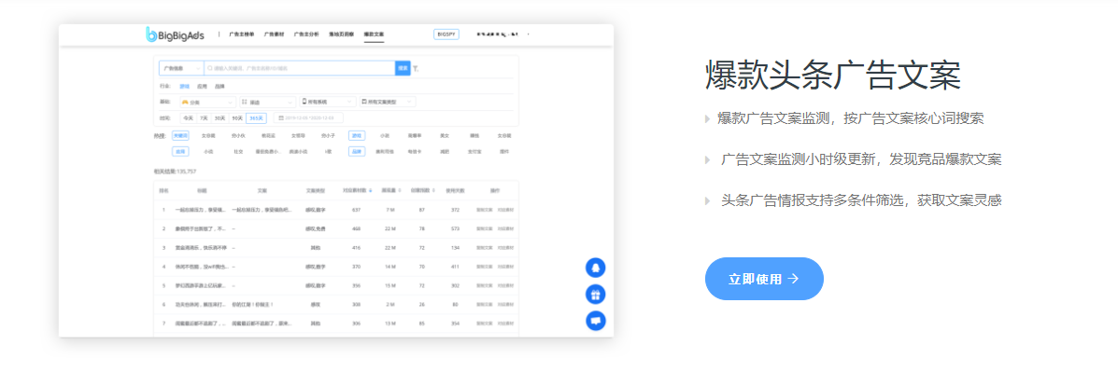Click the date range field 2019-12-05

309,118
